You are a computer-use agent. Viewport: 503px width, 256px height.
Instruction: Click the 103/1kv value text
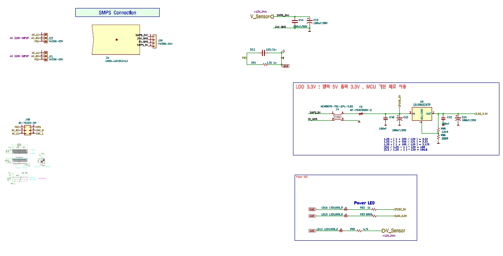(x=271, y=49)
